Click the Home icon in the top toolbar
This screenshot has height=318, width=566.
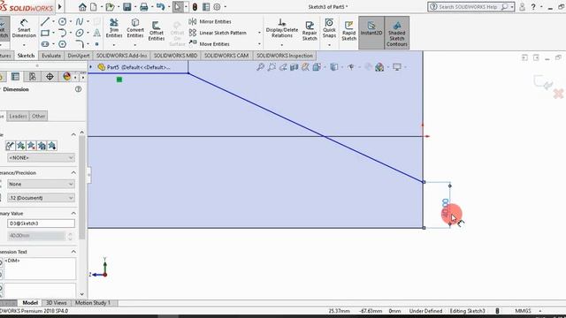click(x=82, y=6)
